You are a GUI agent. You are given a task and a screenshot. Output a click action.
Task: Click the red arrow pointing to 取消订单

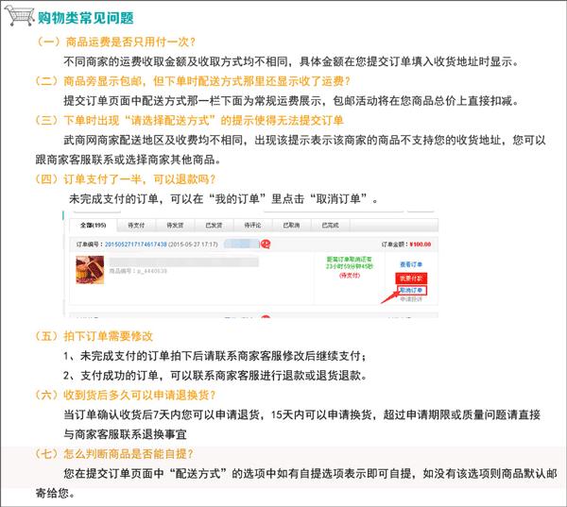point(388,296)
